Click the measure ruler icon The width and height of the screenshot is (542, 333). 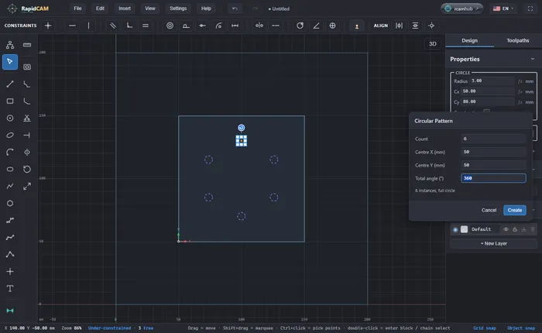click(x=27, y=45)
